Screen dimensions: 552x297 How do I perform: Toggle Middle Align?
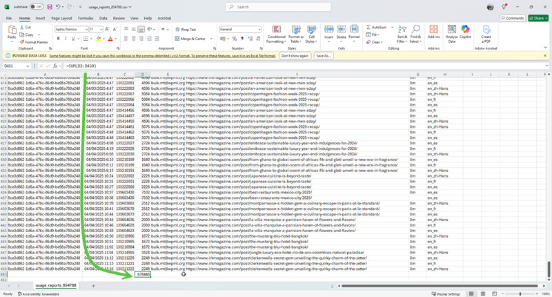(x=133, y=29)
